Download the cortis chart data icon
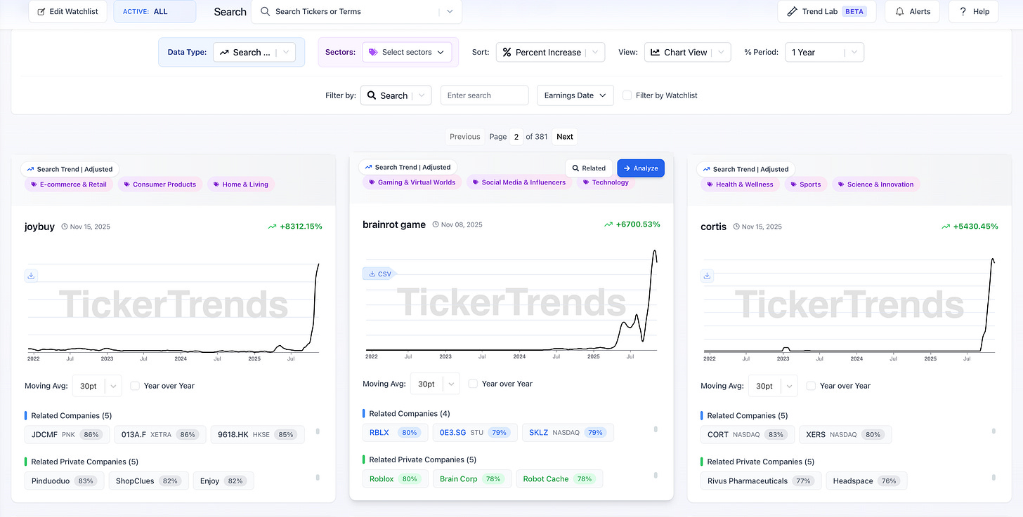The width and height of the screenshot is (1023, 517). point(707,276)
